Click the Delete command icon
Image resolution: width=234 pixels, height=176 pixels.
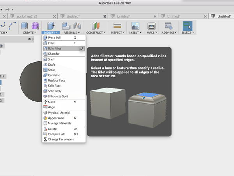click(45, 129)
